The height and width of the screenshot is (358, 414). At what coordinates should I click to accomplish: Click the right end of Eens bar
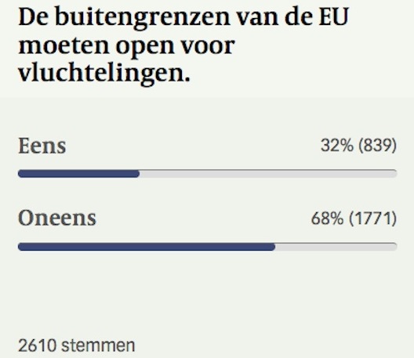pyautogui.click(x=394, y=174)
